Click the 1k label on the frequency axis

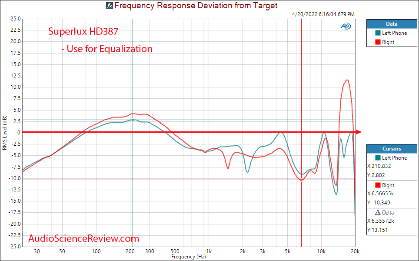coord(209,251)
